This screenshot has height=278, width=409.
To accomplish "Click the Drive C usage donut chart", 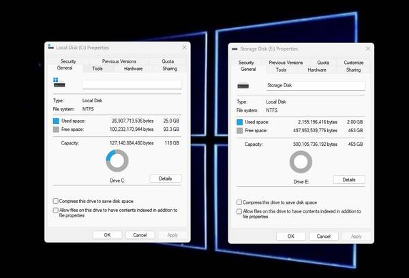I will 117,161.
